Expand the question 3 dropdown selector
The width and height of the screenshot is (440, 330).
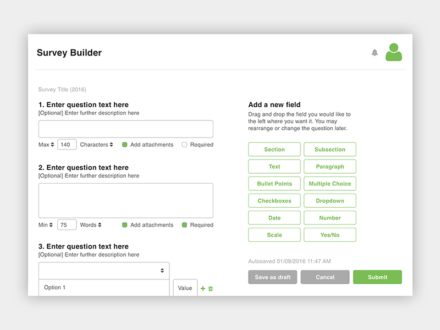(104, 271)
